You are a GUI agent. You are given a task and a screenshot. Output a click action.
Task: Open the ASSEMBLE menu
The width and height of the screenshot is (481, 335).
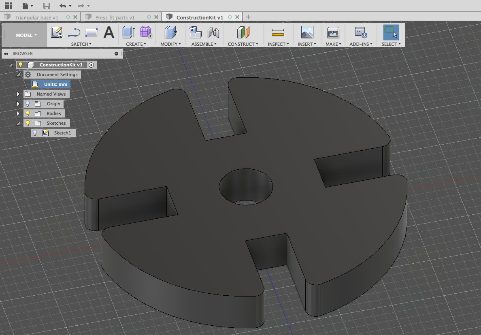point(204,44)
